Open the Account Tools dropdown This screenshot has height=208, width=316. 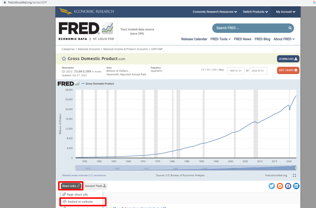(95, 186)
